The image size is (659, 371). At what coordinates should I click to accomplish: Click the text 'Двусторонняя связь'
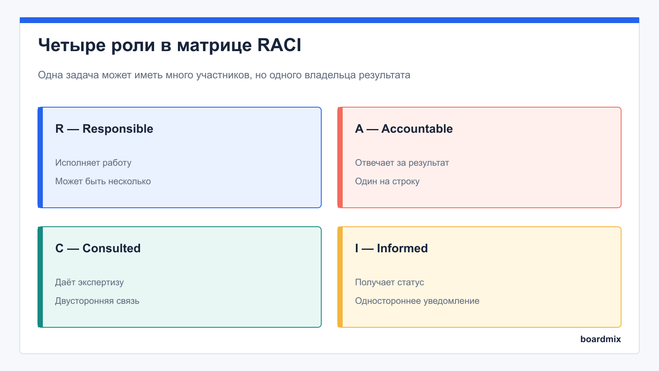click(97, 301)
